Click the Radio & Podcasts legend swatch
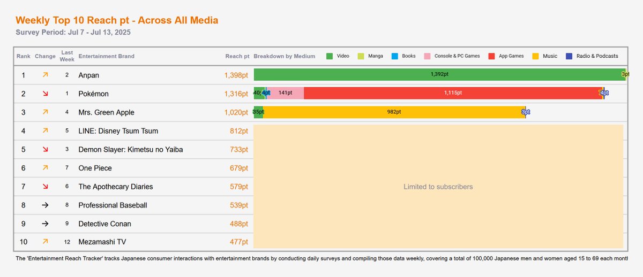 pos(569,56)
